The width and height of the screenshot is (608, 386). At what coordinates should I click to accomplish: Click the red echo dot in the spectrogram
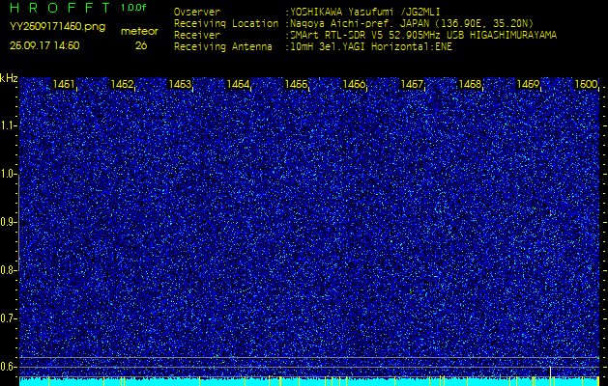(550, 213)
